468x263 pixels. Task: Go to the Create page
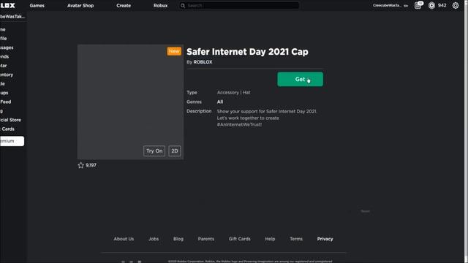[124, 5]
